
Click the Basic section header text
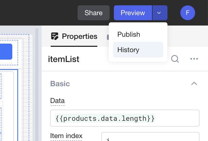(60, 84)
